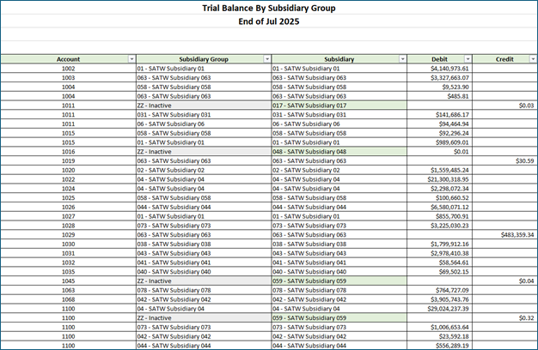Select account cell 1063
This screenshot has width=538, height=350.
click(x=68, y=291)
